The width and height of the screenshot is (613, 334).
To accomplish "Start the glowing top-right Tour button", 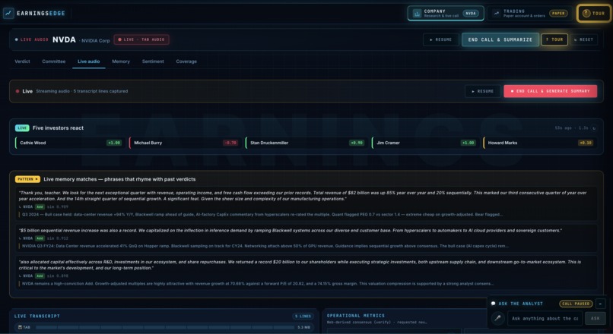I will click(x=594, y=13).
